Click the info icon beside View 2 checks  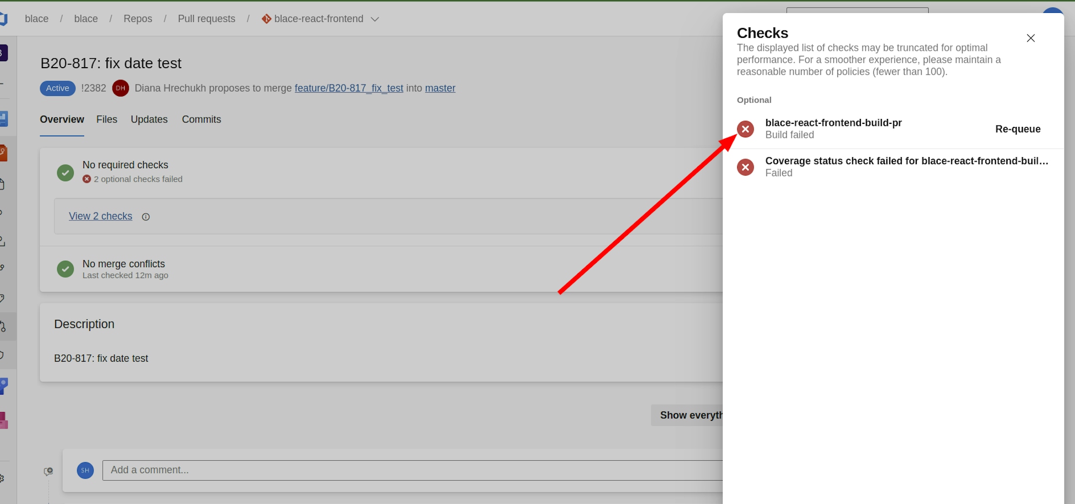coord(146,217)
